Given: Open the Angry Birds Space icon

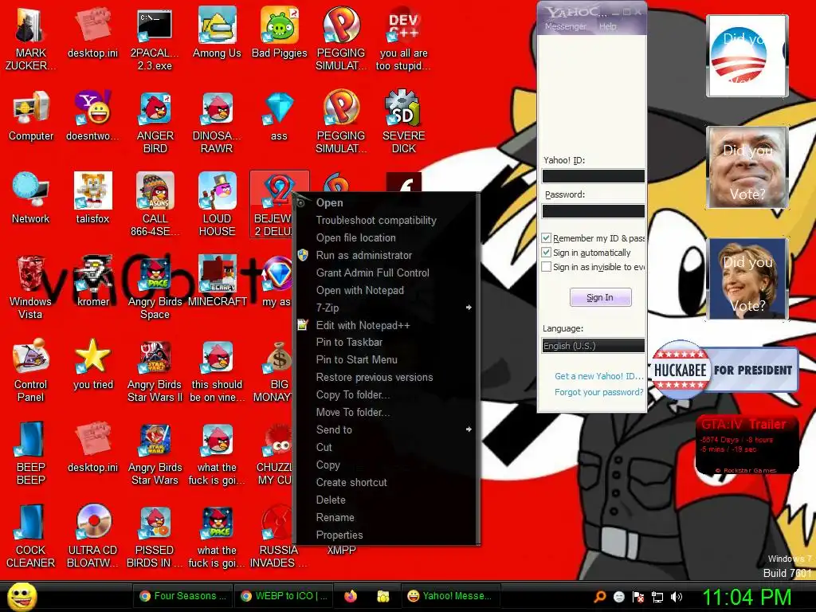Looking at the screenshot, I should 155,286.
